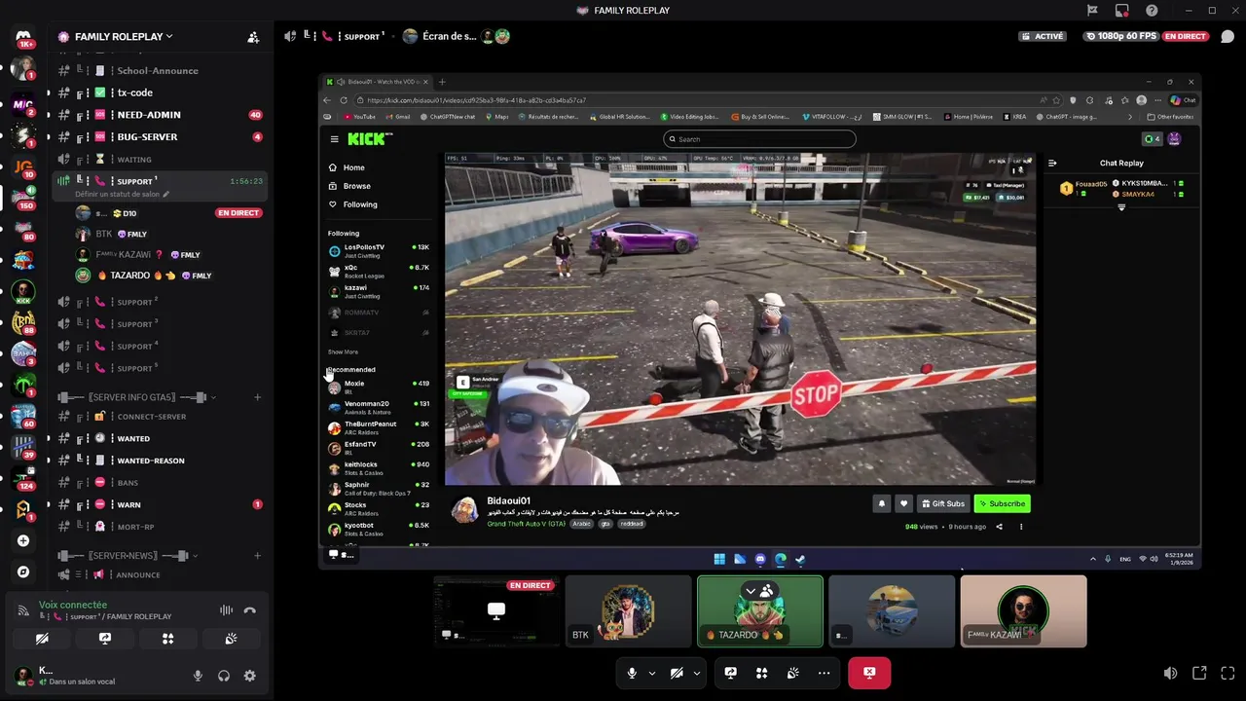Open activities from the call control bar
This screenshot has height=701, width=1246.
(761, 673)
